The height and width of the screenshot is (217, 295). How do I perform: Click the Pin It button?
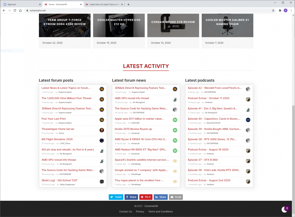click(146, 197)
